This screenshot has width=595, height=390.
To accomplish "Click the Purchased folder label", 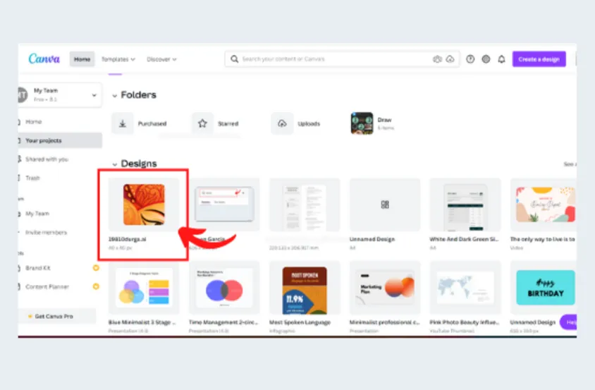I will (x=152, y=123).
